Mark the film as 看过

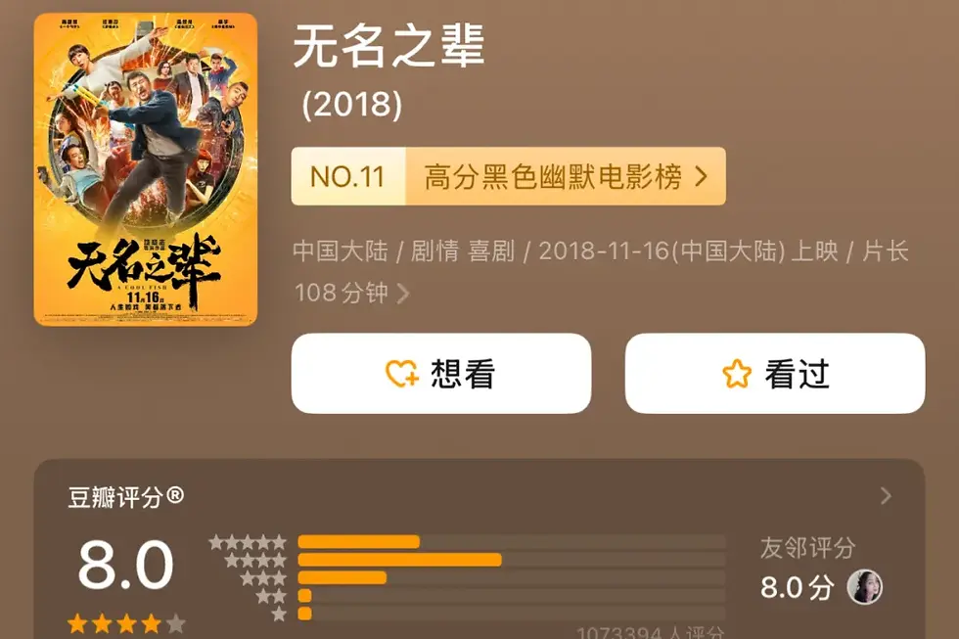coord(775,373)
